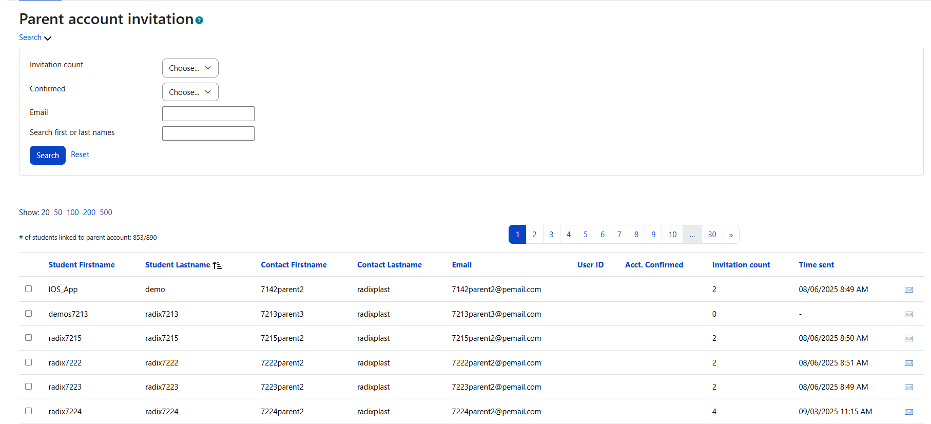Click the ascending sort icon next to Student Lastname
The height and width of the screenshot is (424, 931).
217,265
